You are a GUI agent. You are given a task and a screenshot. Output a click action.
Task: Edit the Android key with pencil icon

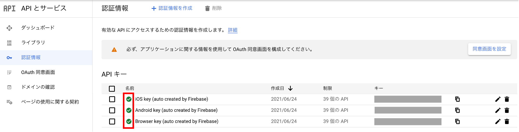498,110
